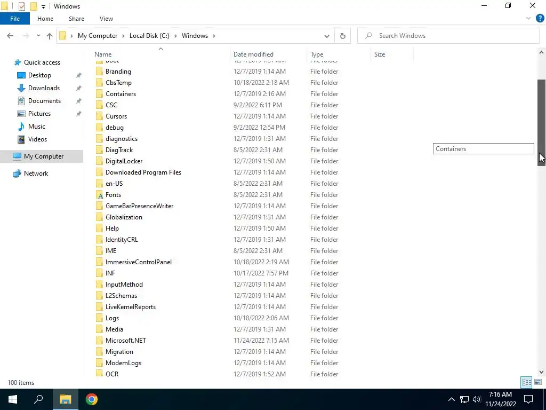This screenshot has width=546, height=410.
Task: Select the Cursors folder icon
Action: coord(100,116)
